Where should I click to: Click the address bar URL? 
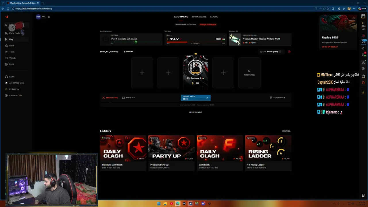pyautogui.click(x=34, y=9)
